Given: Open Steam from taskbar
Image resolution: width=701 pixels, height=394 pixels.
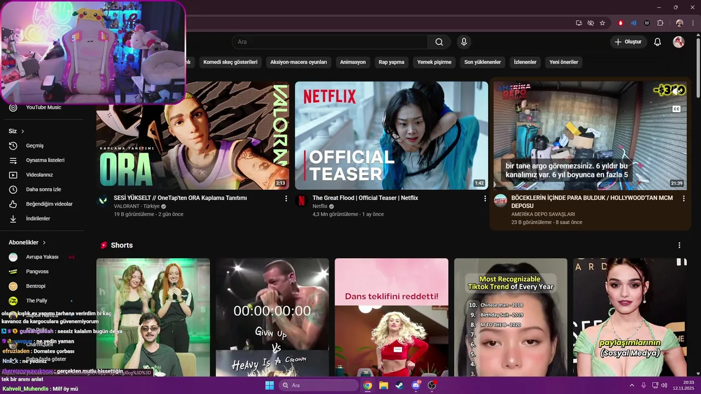Looking at the screenshot, I should [399, 385].
